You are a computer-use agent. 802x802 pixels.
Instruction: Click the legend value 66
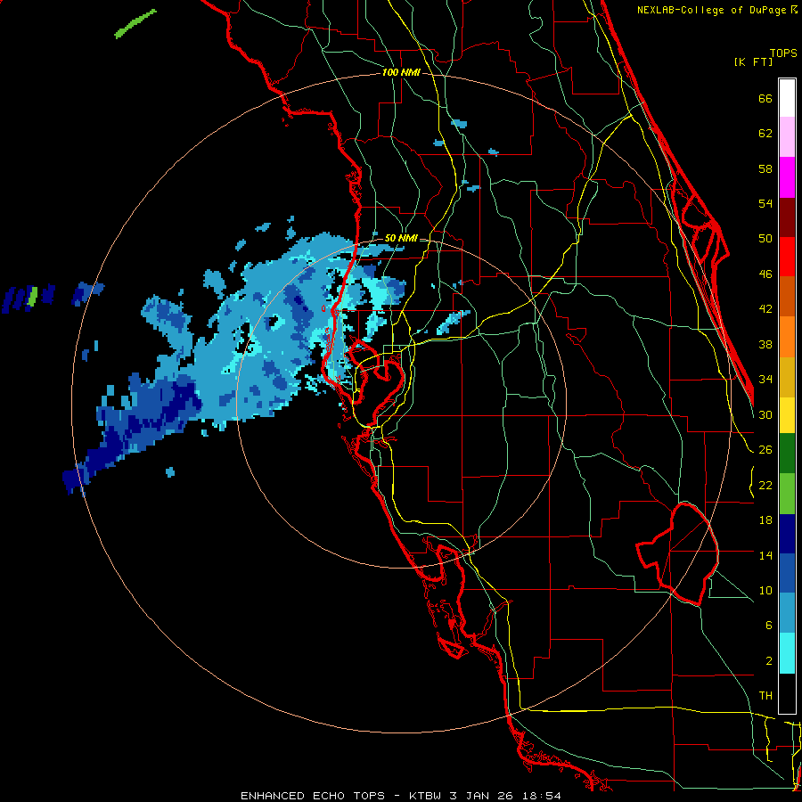765,98
